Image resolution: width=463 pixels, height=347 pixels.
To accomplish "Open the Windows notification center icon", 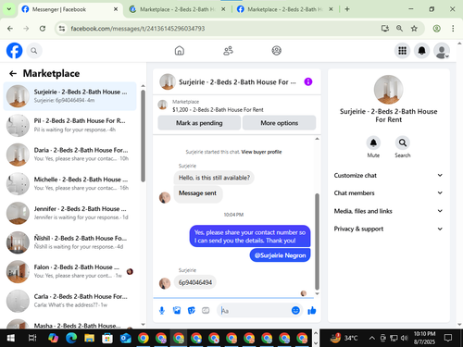I will [448, 338].
